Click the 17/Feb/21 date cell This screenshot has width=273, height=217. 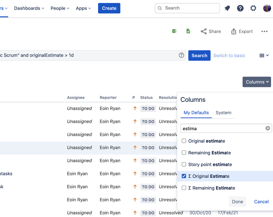[228, 213]
